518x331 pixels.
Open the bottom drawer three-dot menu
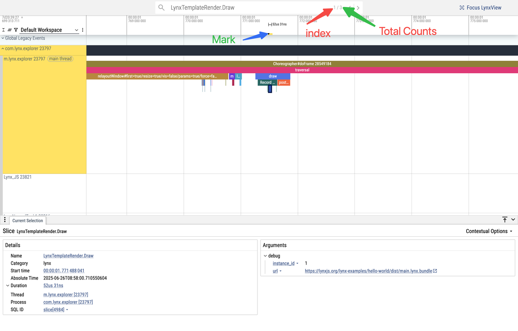point(4,220)
